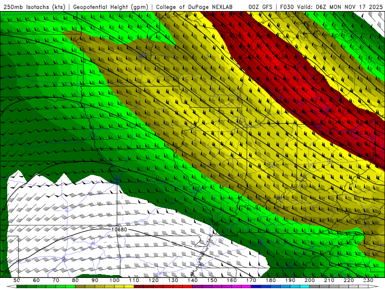Viewport: 385px width, 289px height.
Task: Click the dark maroon swatch just after 110
Action: (139, 287)
